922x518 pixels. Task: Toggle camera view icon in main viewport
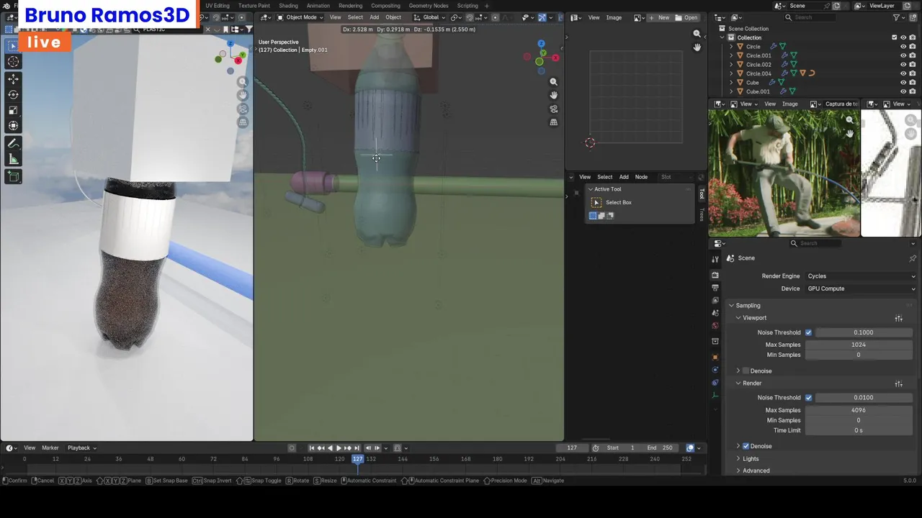pos(553,109)
